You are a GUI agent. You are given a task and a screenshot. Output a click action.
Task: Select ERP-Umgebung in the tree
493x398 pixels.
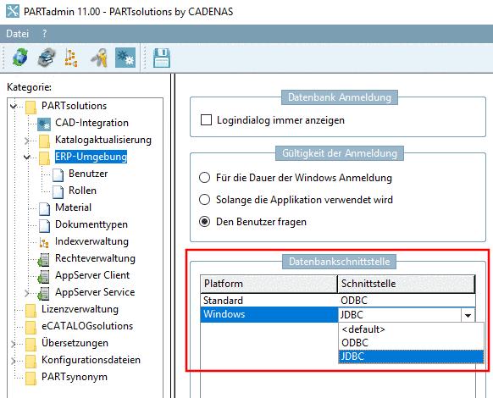(91, 157)
